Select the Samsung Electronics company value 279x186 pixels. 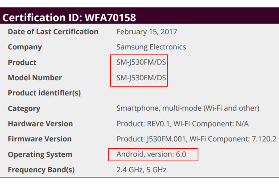(x=151, y=47)
